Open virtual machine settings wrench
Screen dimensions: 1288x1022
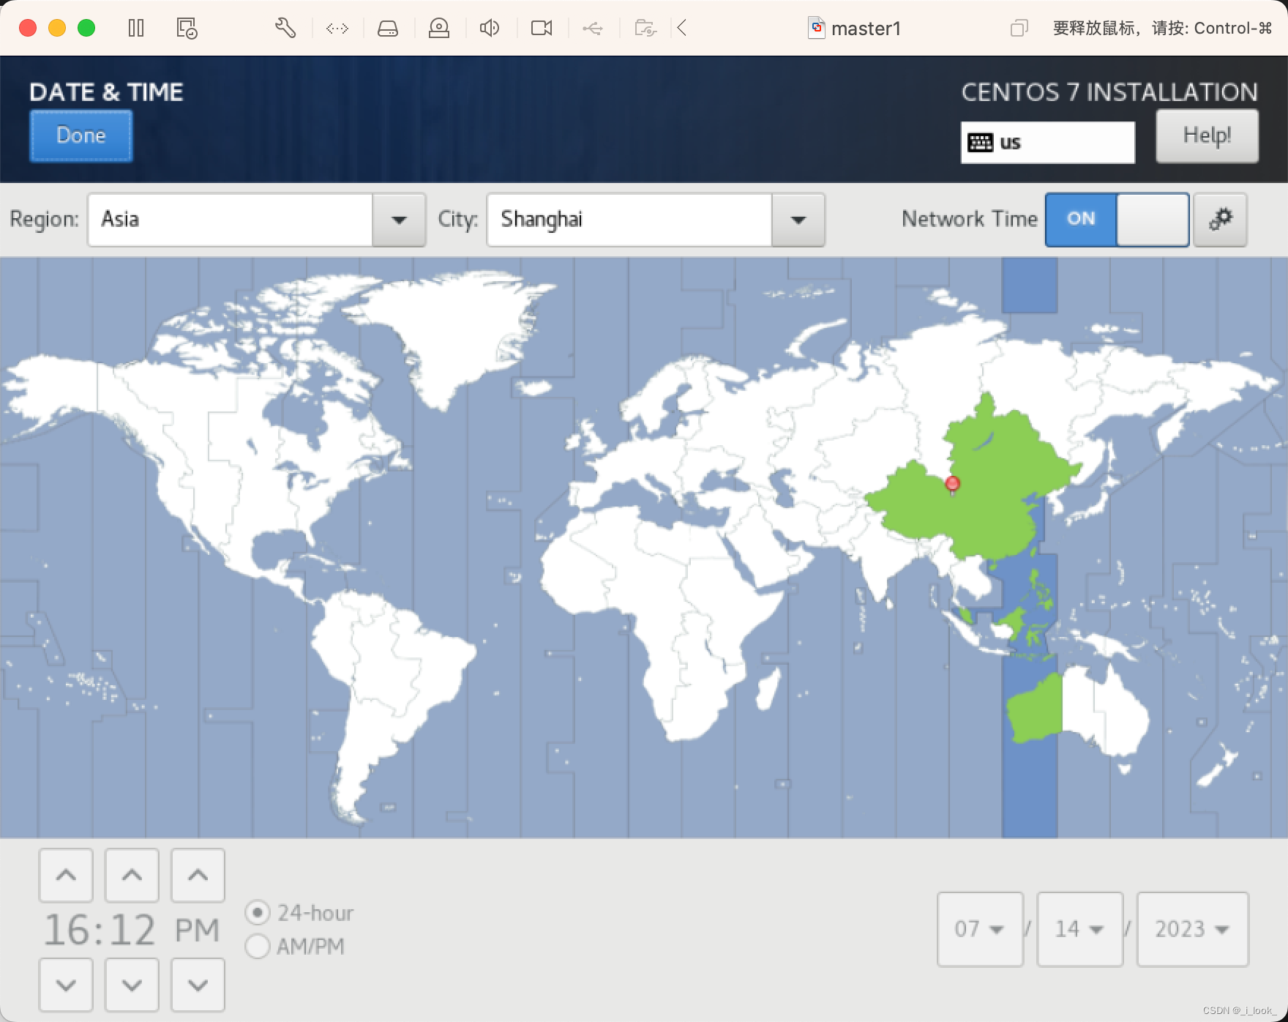pos(285,29)
